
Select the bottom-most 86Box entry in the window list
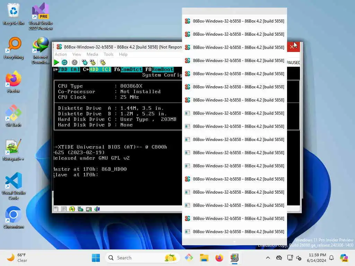tap(235, 232)
